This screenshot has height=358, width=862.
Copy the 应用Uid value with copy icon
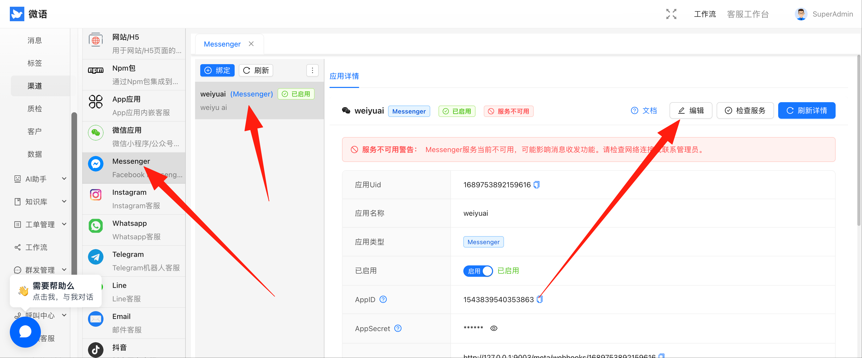click(536, 185)
